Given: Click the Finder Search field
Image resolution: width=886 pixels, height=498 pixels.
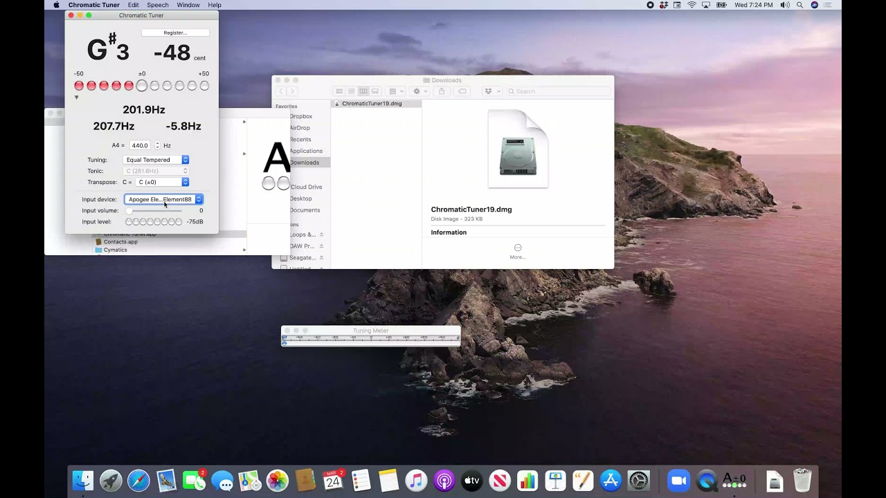Looking at the screenshot, I should click(559, 91).
